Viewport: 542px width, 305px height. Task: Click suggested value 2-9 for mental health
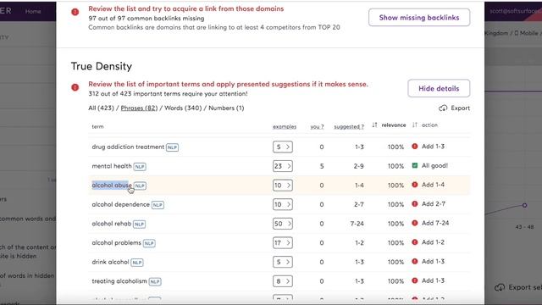[x=358, y=166]
